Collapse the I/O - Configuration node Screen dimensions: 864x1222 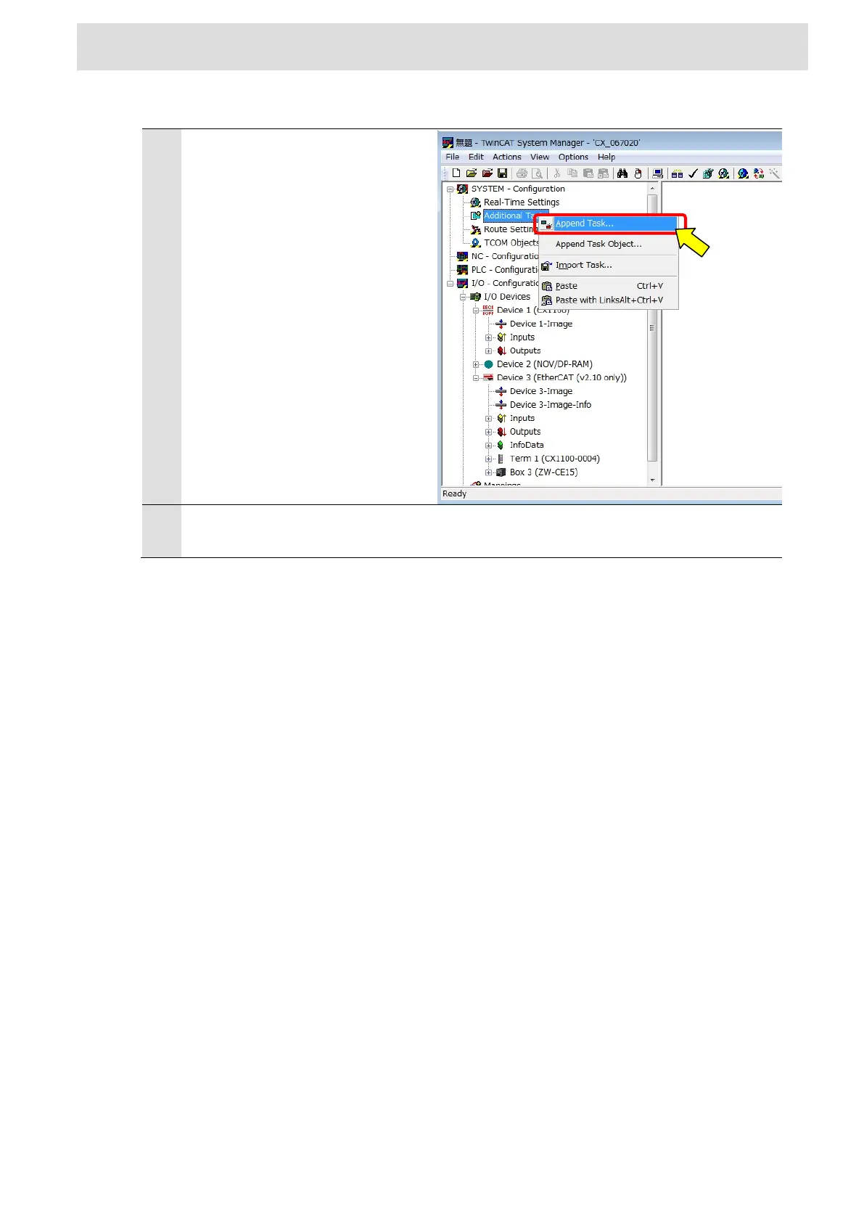pyautogui.click(x=450, y=284)
